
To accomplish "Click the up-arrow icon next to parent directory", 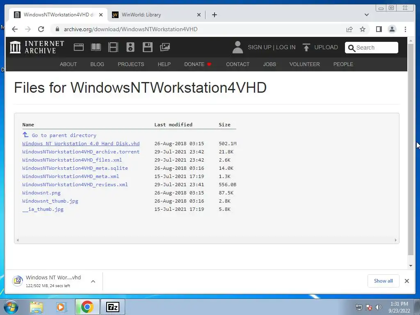I will tap(25, 135).
